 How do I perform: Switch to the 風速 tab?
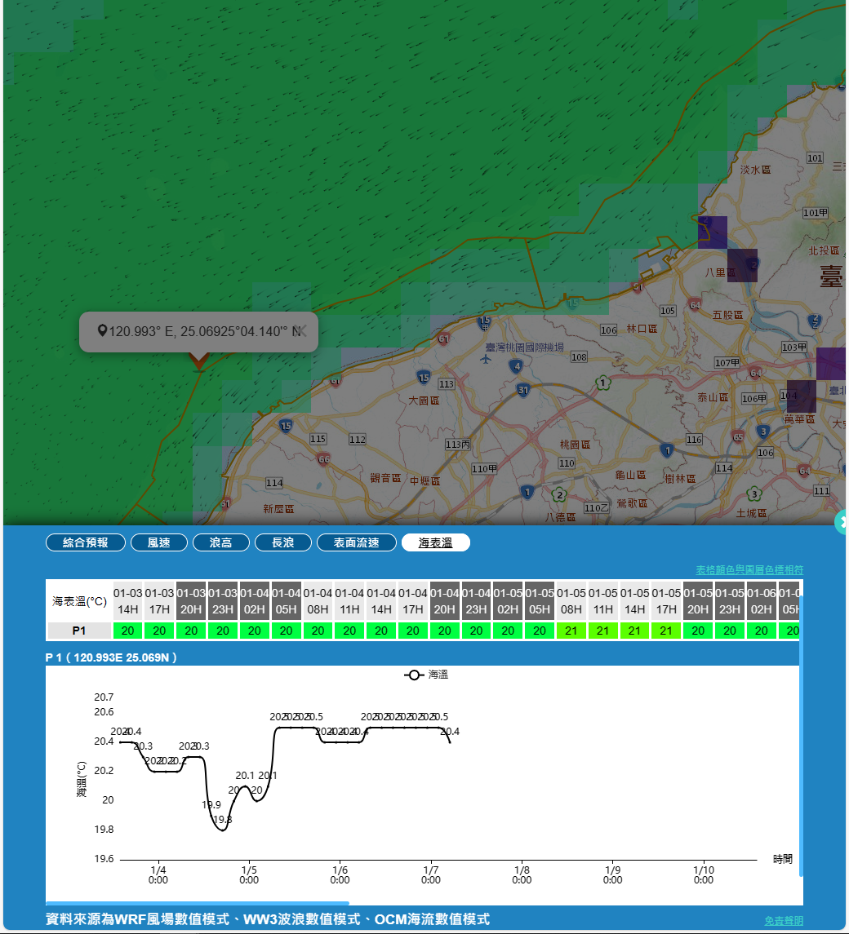159,542
